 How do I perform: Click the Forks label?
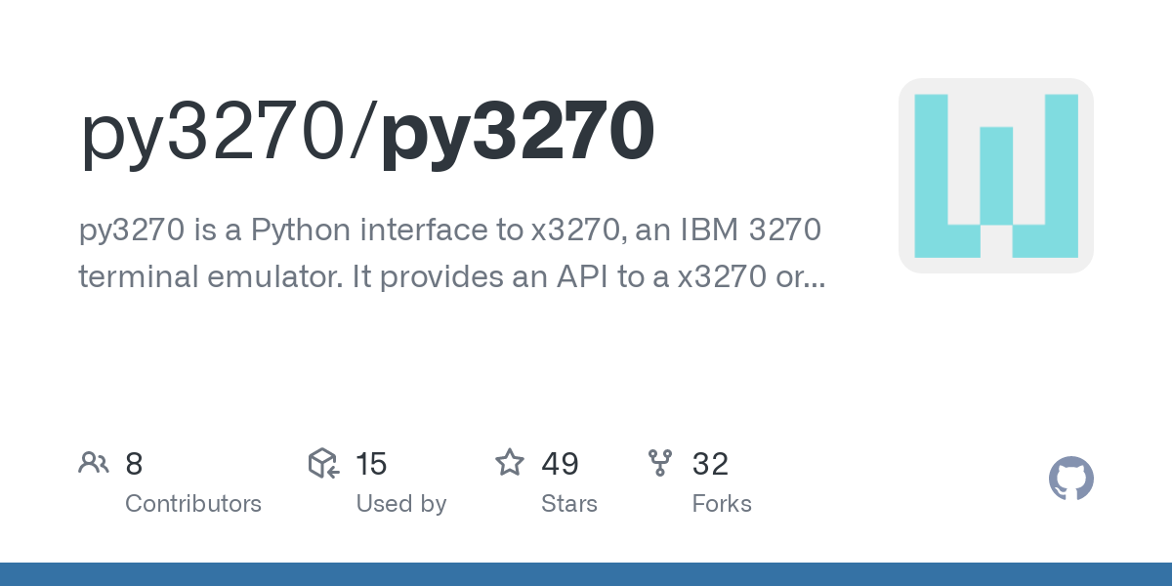pos(722,504)
